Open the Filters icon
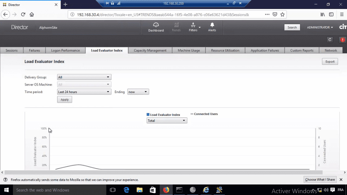Viewport: 347px width, 195px height. pyautogui.click(x=193, y=27)
